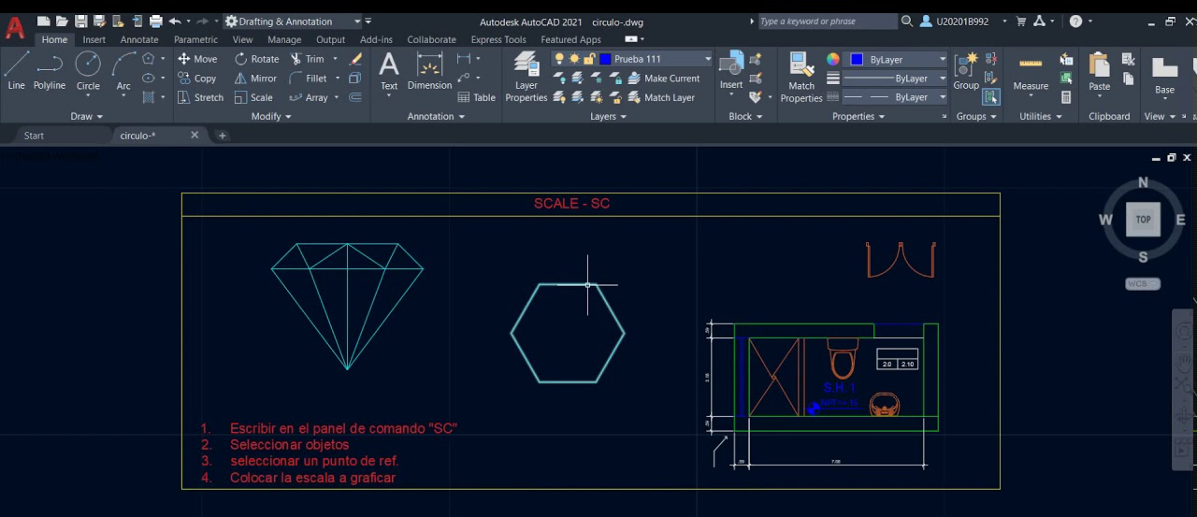Viewport: 1197px width, 517px height.
Task: Open the Express Tools tab
Action: (498, 39)
